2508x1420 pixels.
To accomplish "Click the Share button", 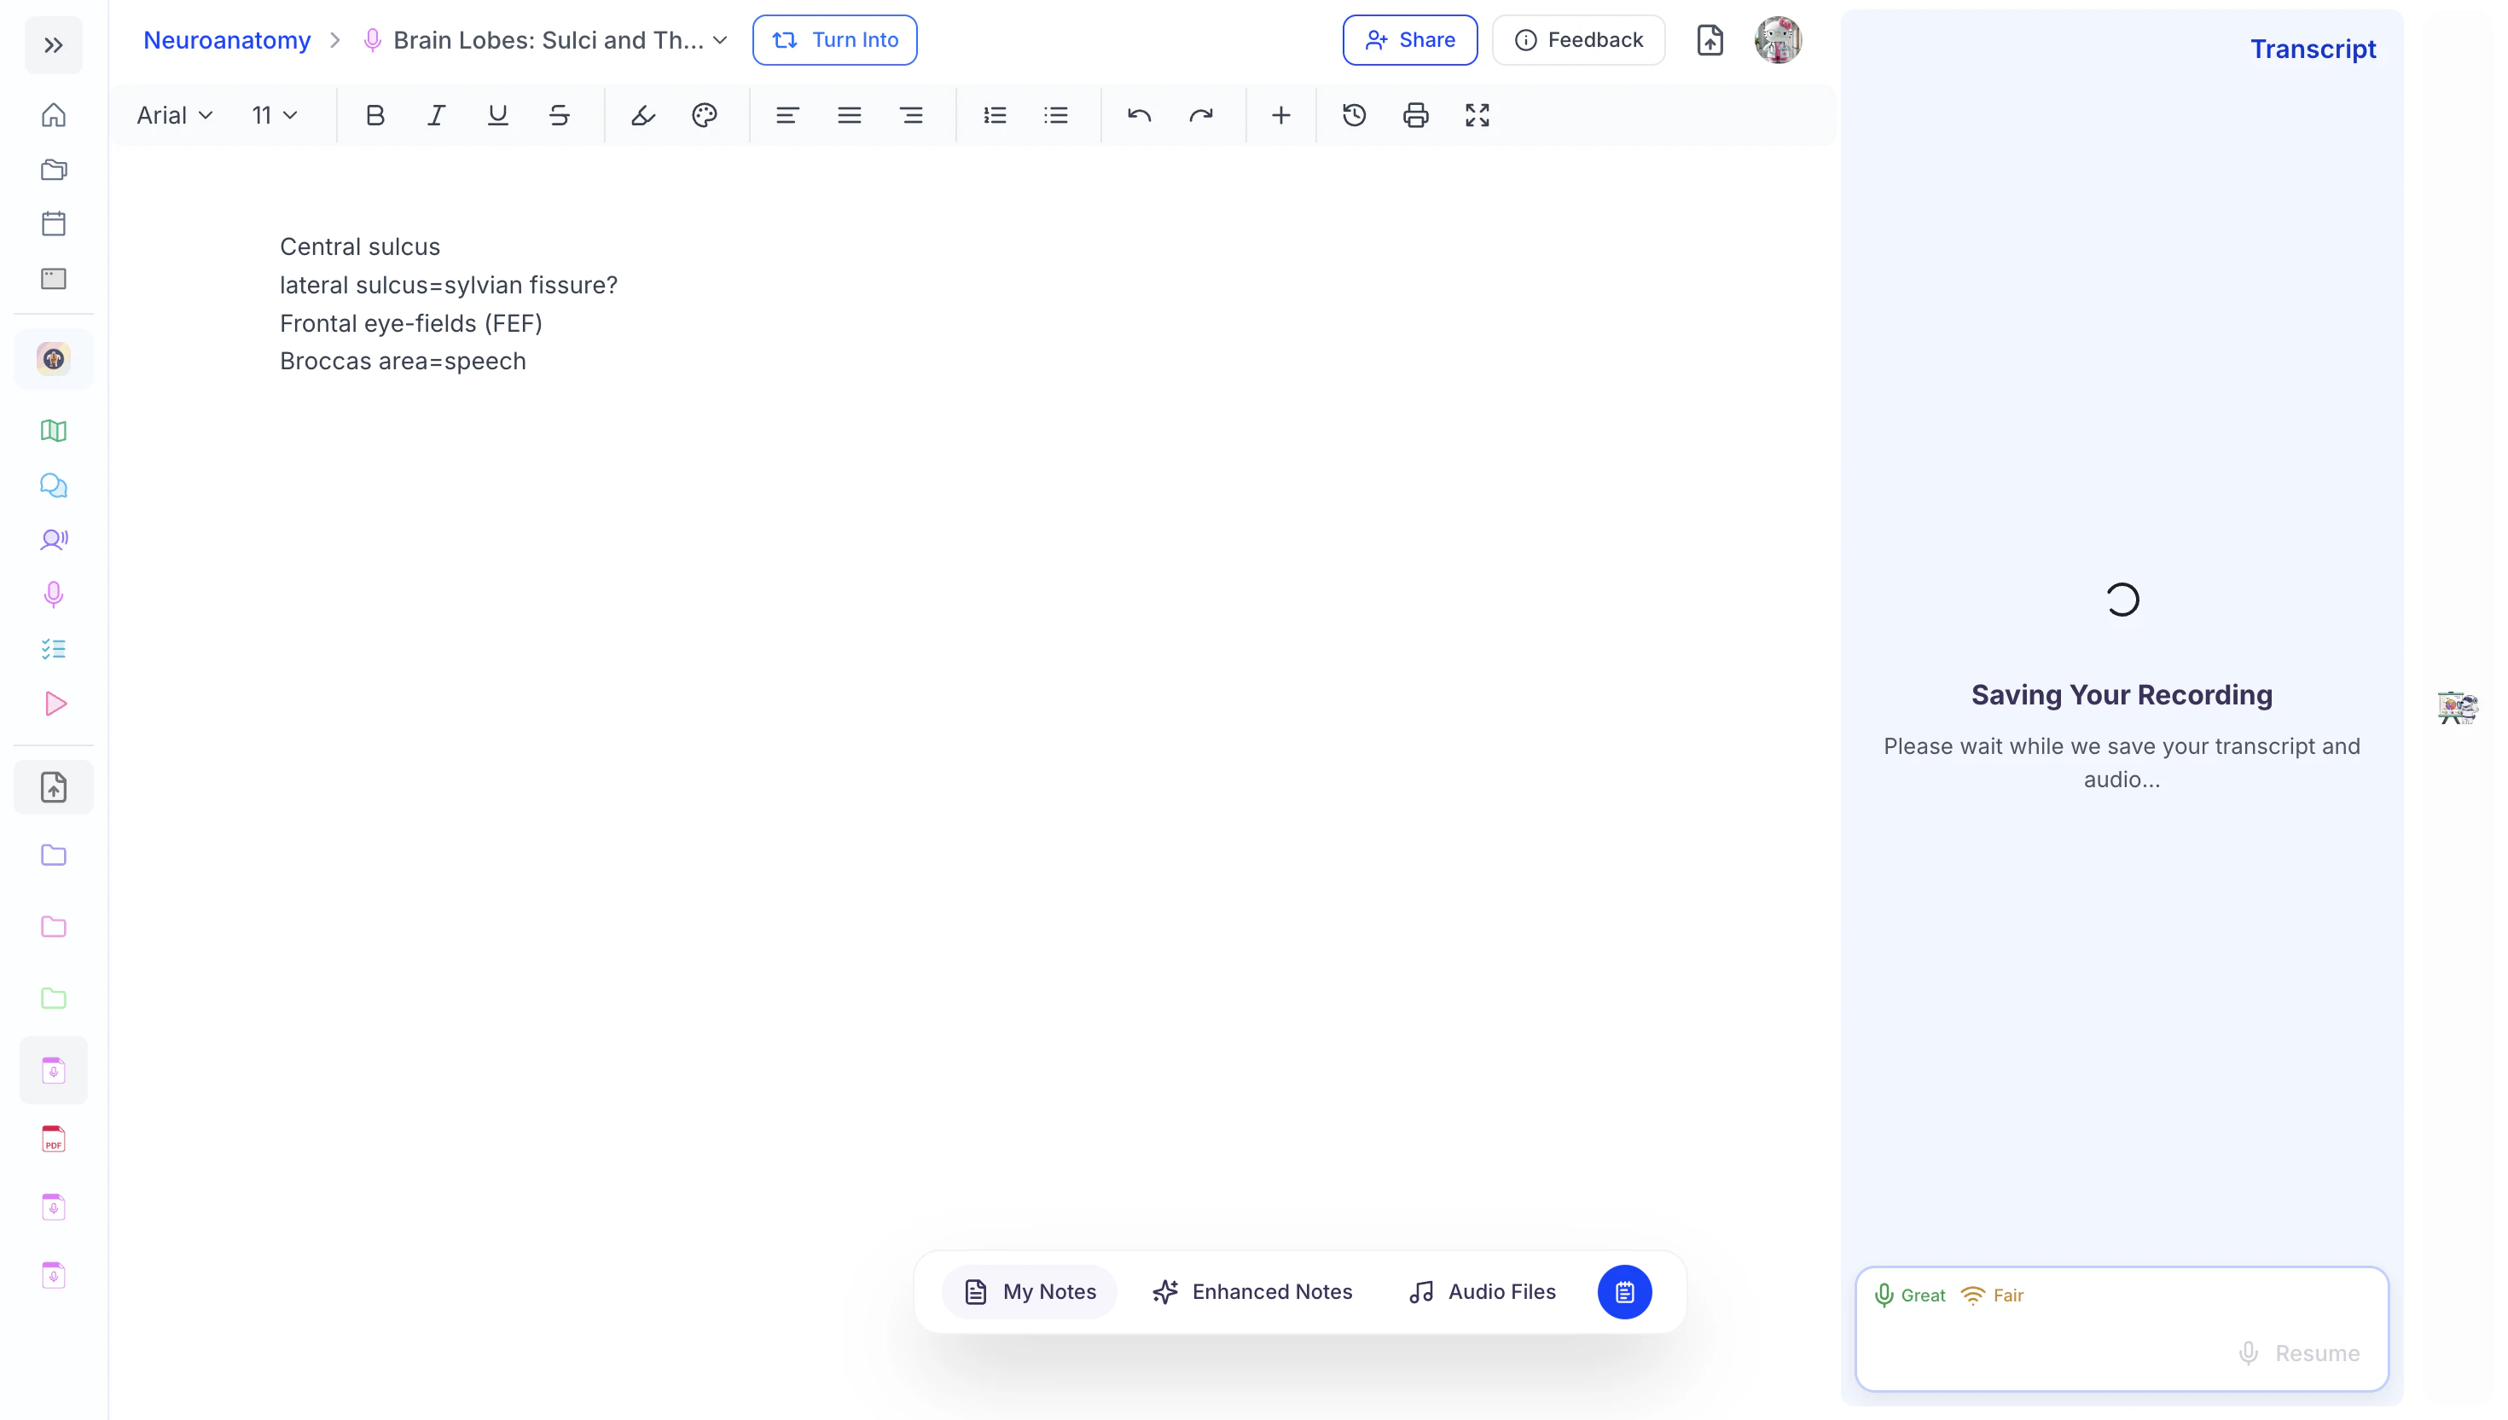I will point(1409,40).
